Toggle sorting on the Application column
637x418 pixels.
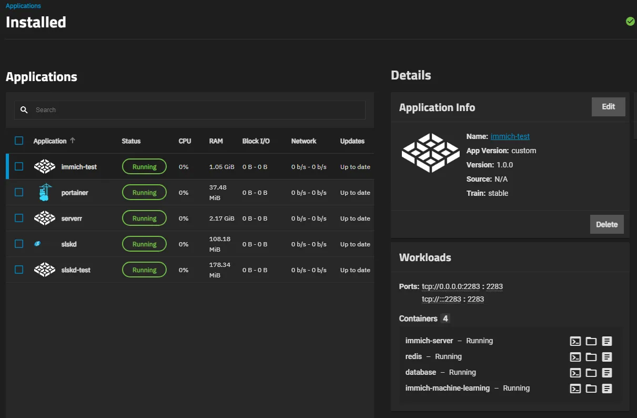pyautogui.click(x=50, y=141)
